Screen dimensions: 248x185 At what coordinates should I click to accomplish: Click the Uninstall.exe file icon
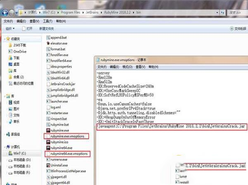pyautogui.click(x=48, y=164)
